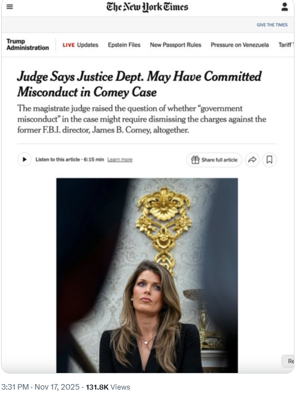
Task: Open the hamburger sections menu
Action: (10, 7)
